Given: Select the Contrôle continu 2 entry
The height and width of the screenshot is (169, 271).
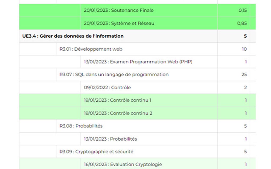Looking at the screenshot, I should point(118,113).
